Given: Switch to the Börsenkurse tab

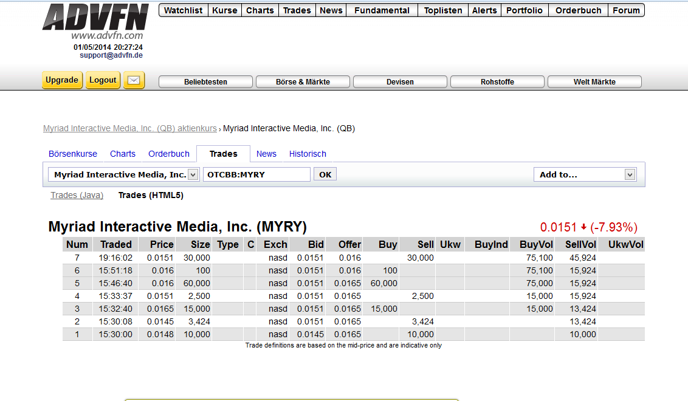Looking at the screenshot, I should tap(73, 154).
